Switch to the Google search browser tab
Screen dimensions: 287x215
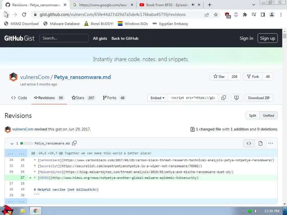point(103,5)
